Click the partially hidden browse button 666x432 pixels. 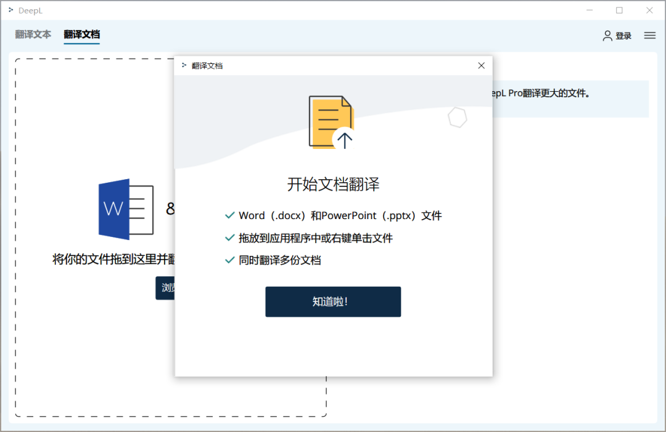(165, 288)
